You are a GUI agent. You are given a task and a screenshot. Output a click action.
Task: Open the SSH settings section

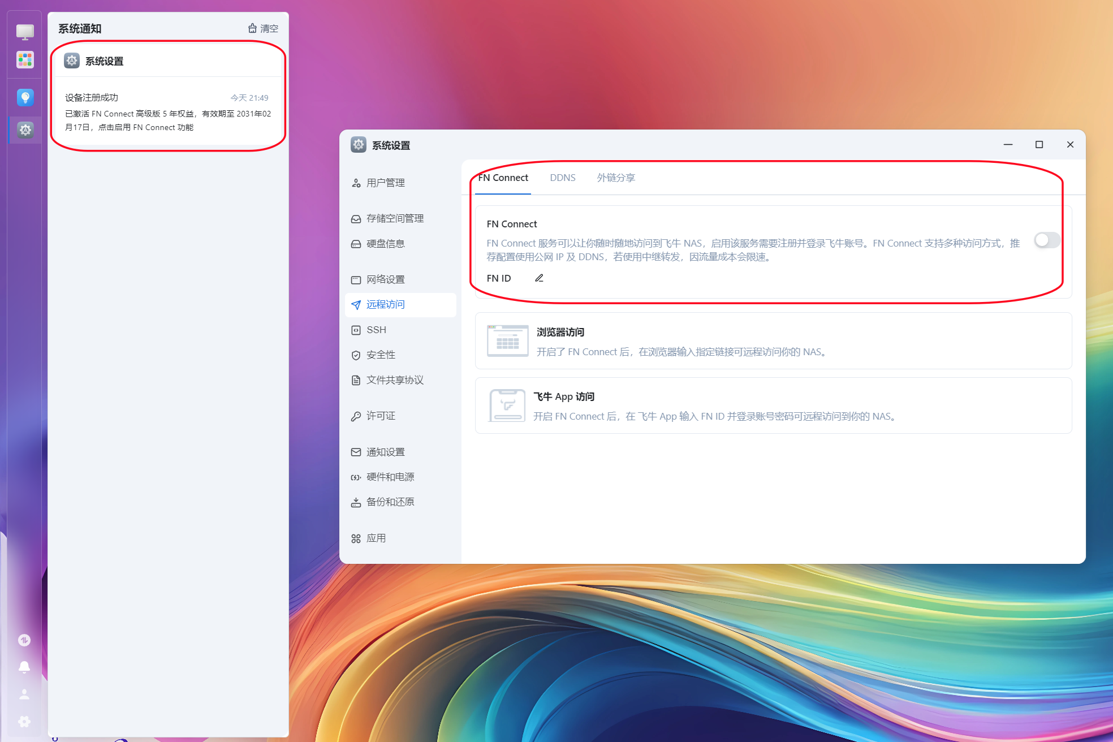point(376,330)
